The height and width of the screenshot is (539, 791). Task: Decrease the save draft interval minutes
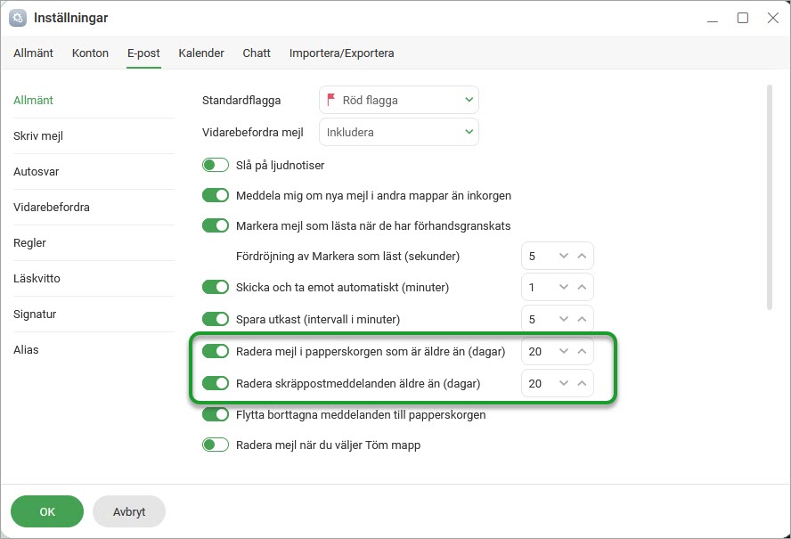coord(563,319)
